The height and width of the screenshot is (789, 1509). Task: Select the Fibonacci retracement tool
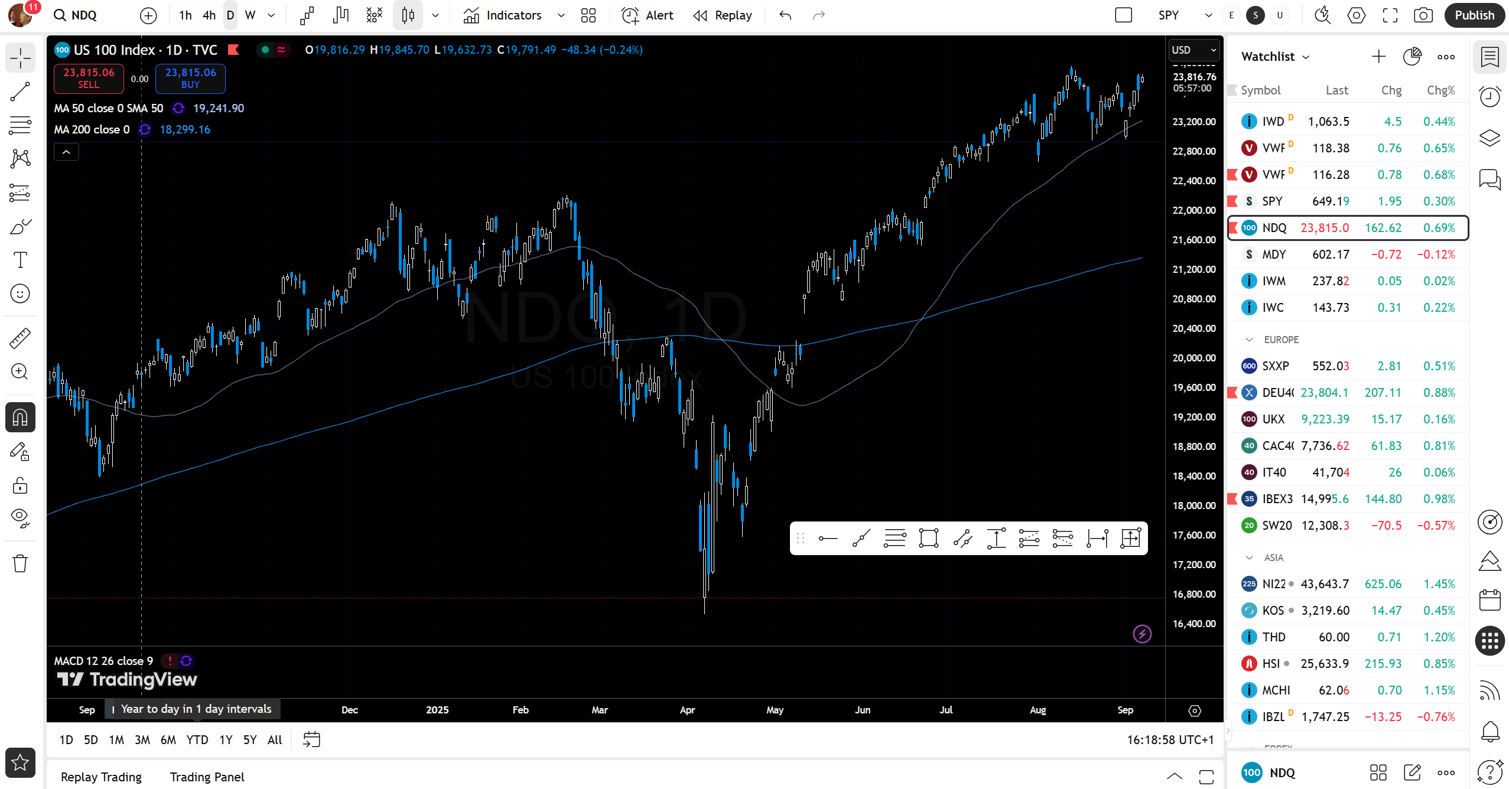click(x=20, y=125)
